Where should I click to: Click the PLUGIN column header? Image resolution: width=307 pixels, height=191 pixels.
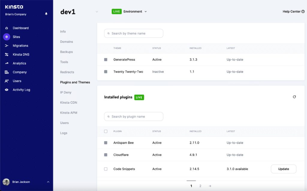click(x=118, y=131)
